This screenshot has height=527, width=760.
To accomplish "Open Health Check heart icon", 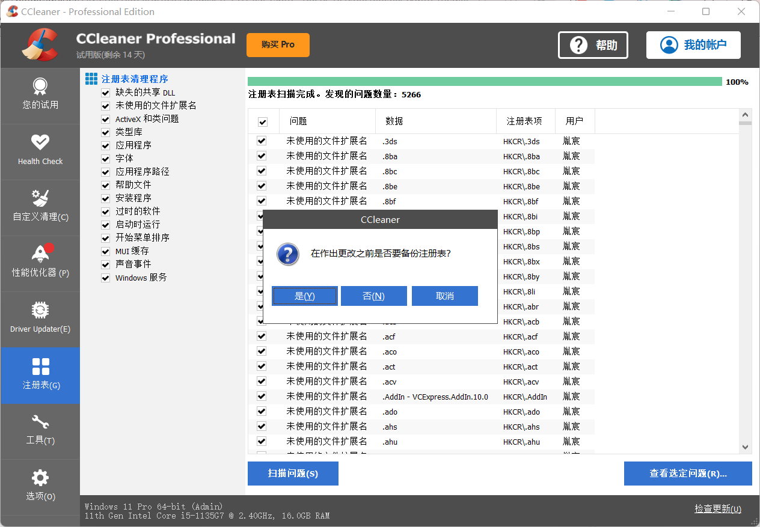I will pyautogui.click(x=40, y=142).
